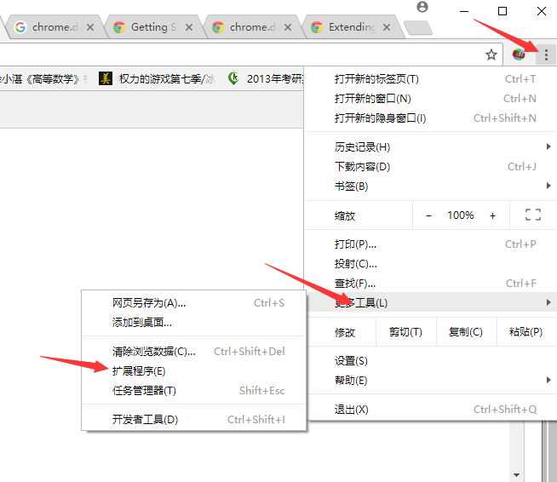Expand the 更多工具(L) submenu
This screenshot has width=557, height=482.
click(431, 302)
